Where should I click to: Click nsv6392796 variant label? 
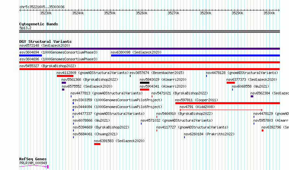tap(275, 127)
